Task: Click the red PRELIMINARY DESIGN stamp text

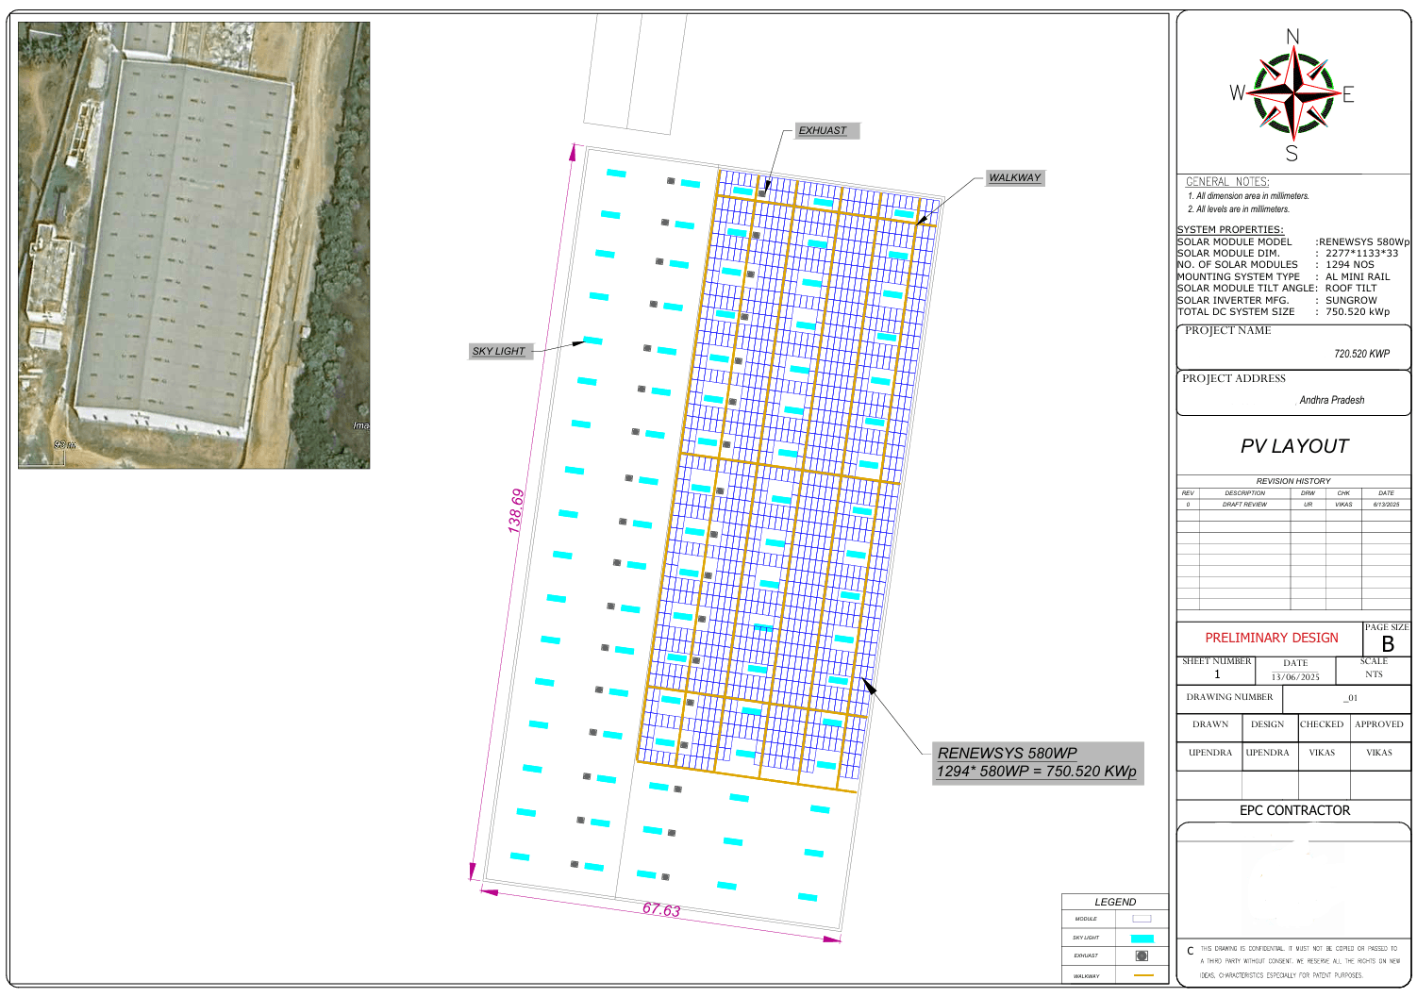Action: click(1272, 638)
